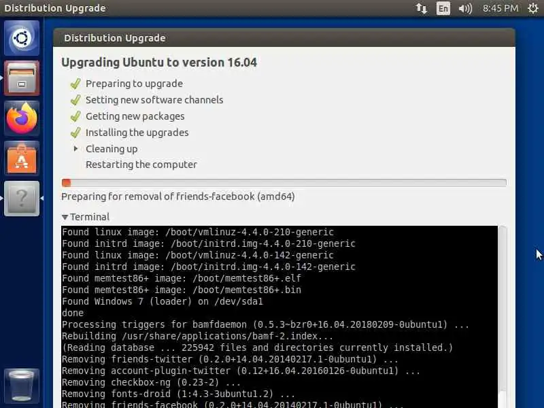Open Ubuntu Software Center icon
Screen dimensions: 544x408
point(22,158)
